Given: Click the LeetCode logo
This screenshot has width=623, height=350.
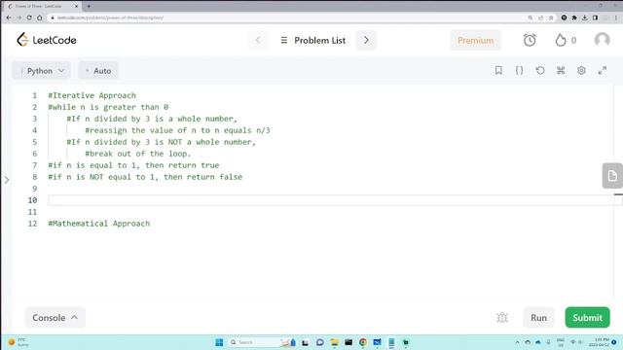Looking at the screenshot, I should coord(47,40).
